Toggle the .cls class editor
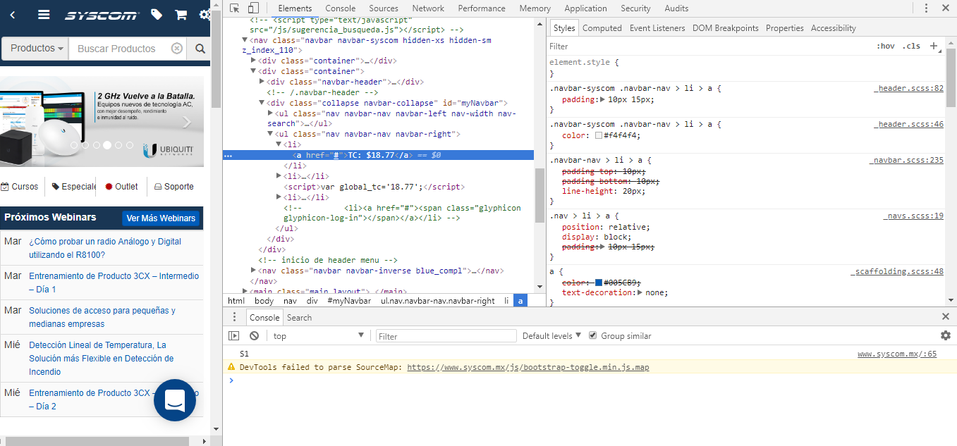957x446 pixels. pos(913,46)
